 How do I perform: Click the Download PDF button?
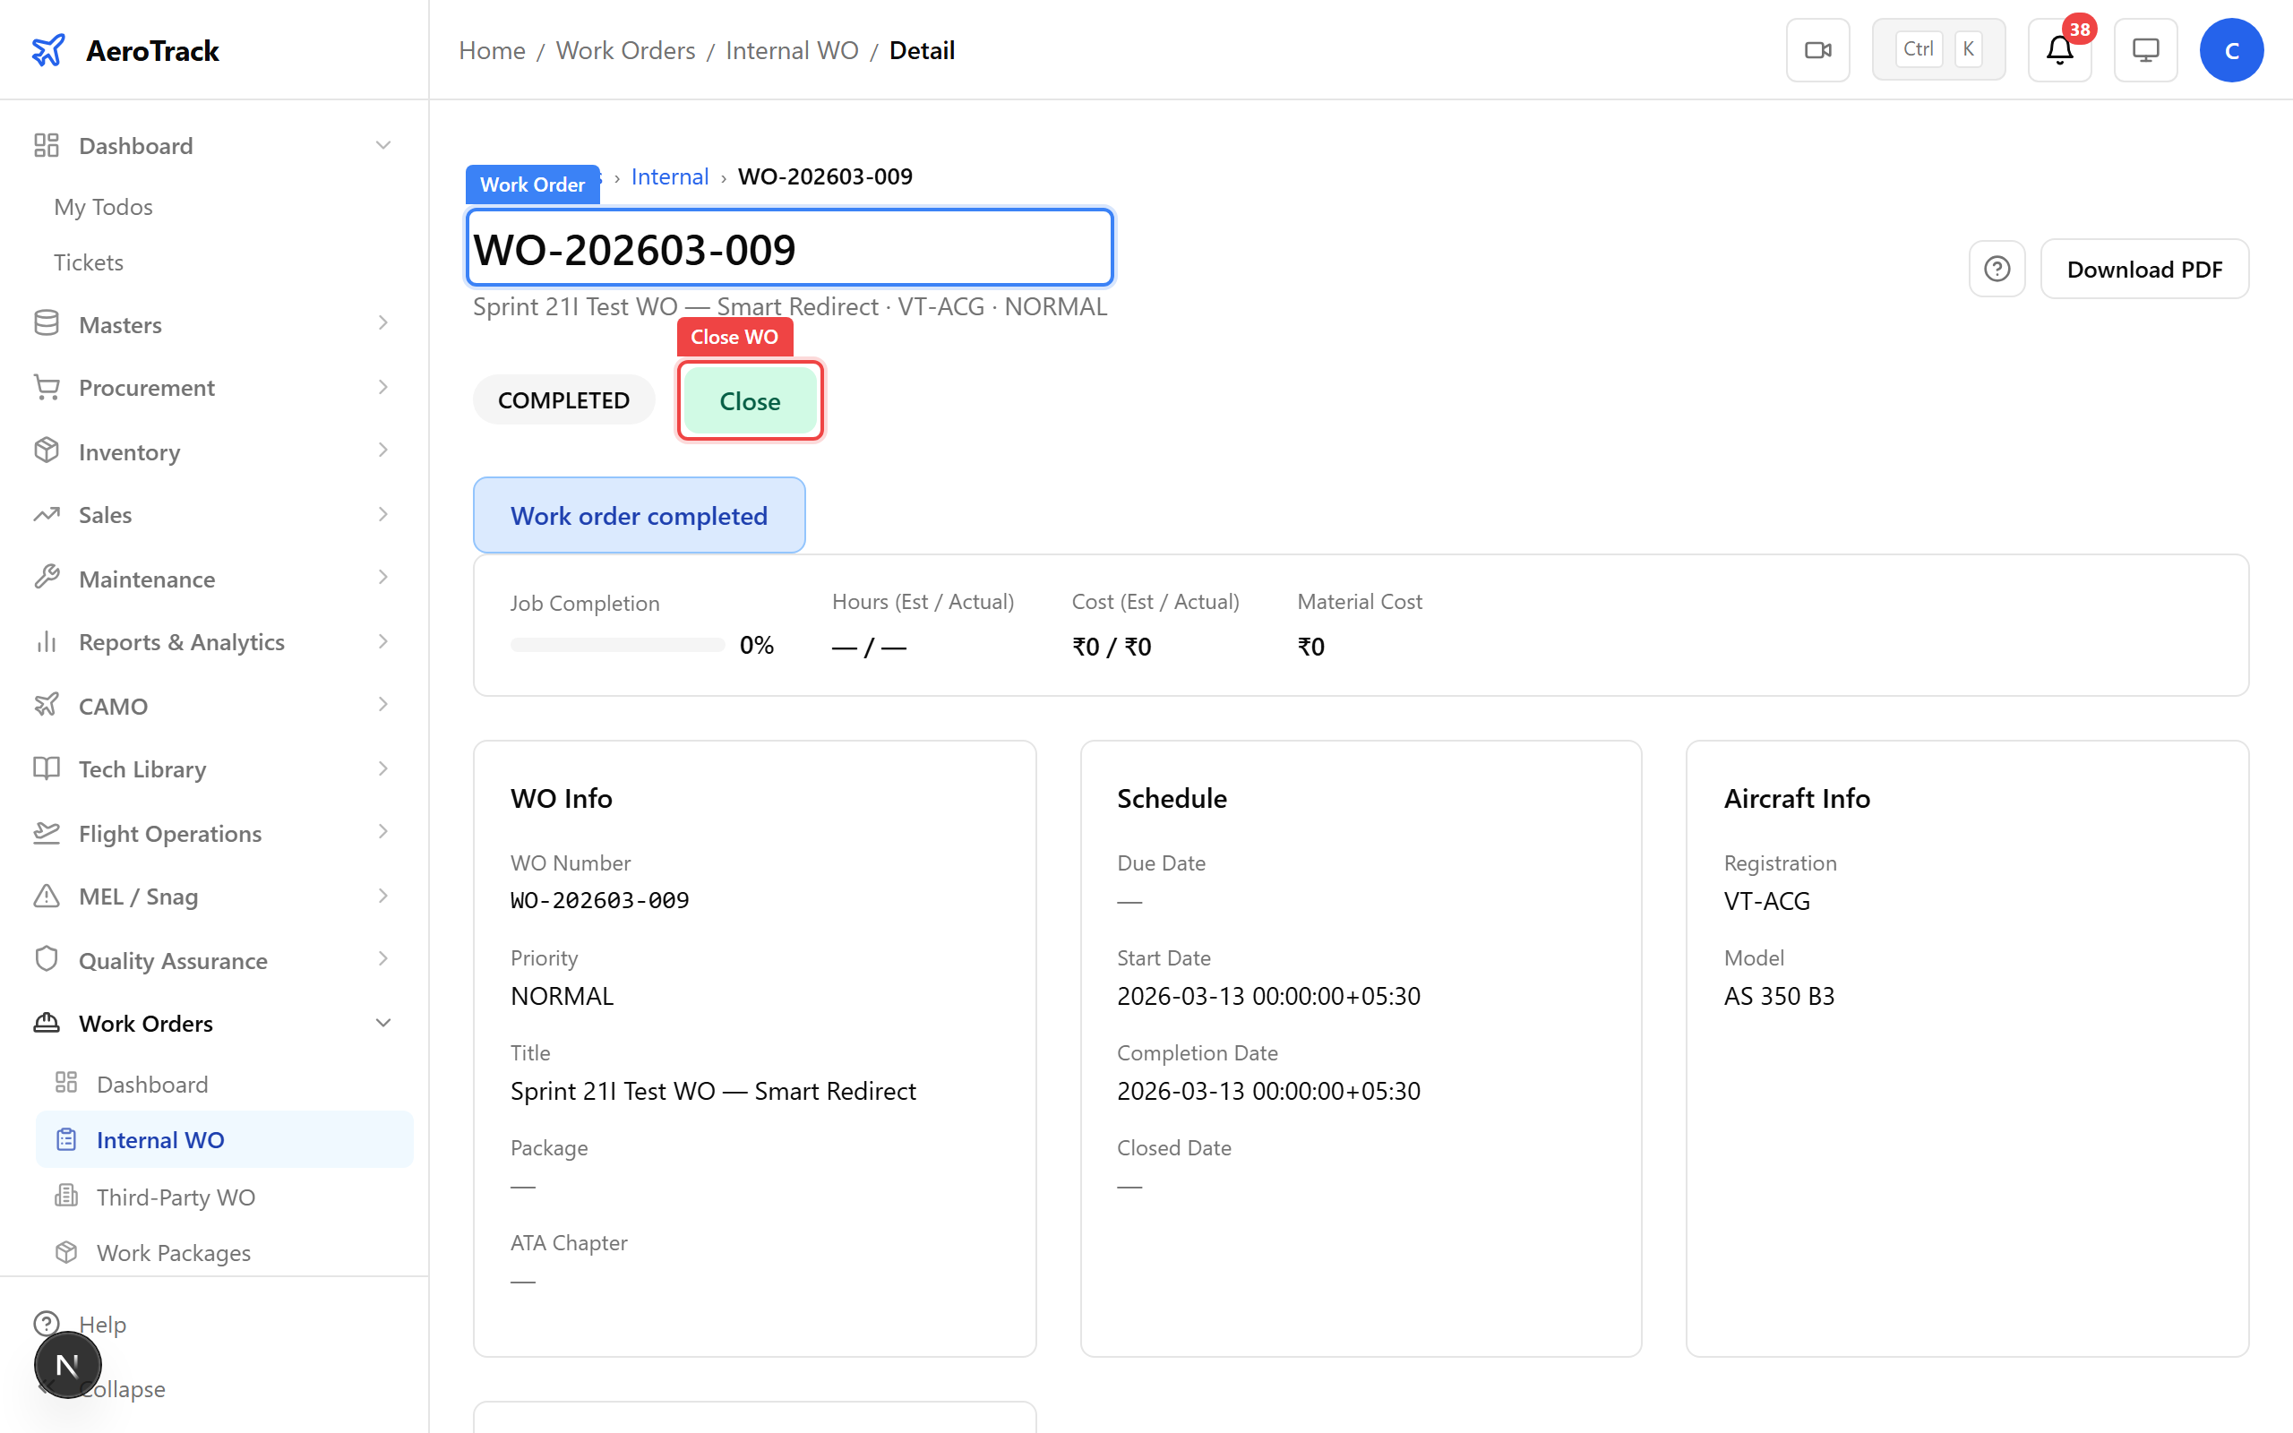coord(2143,270)
